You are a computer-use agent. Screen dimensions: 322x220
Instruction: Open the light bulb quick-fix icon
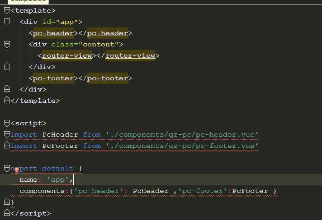click(17, 170)
